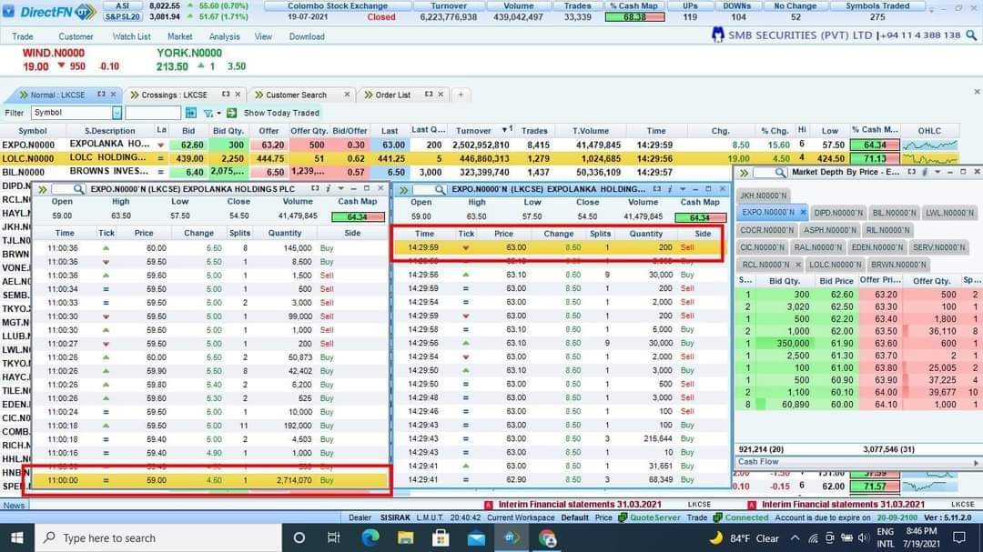Click the column settings icon beside filter
Image resolution: width=983 pixels, height=552 pixels.
[x=191, y=113]
